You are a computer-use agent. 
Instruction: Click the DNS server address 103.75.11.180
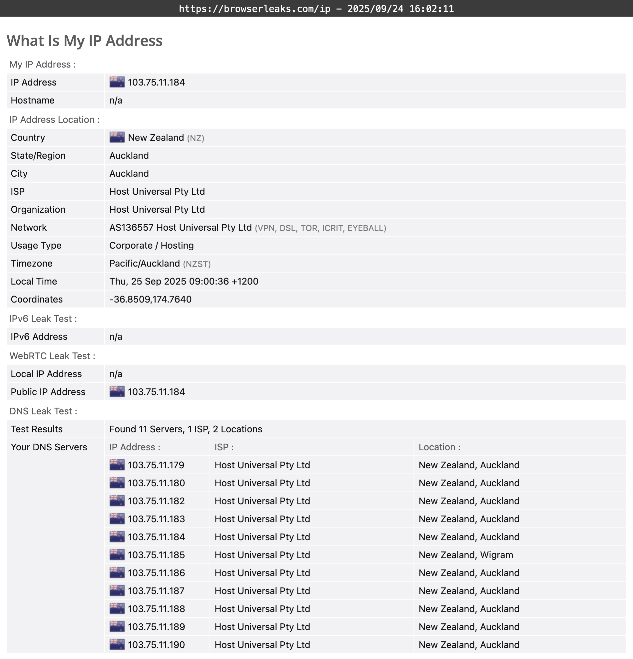156,483
